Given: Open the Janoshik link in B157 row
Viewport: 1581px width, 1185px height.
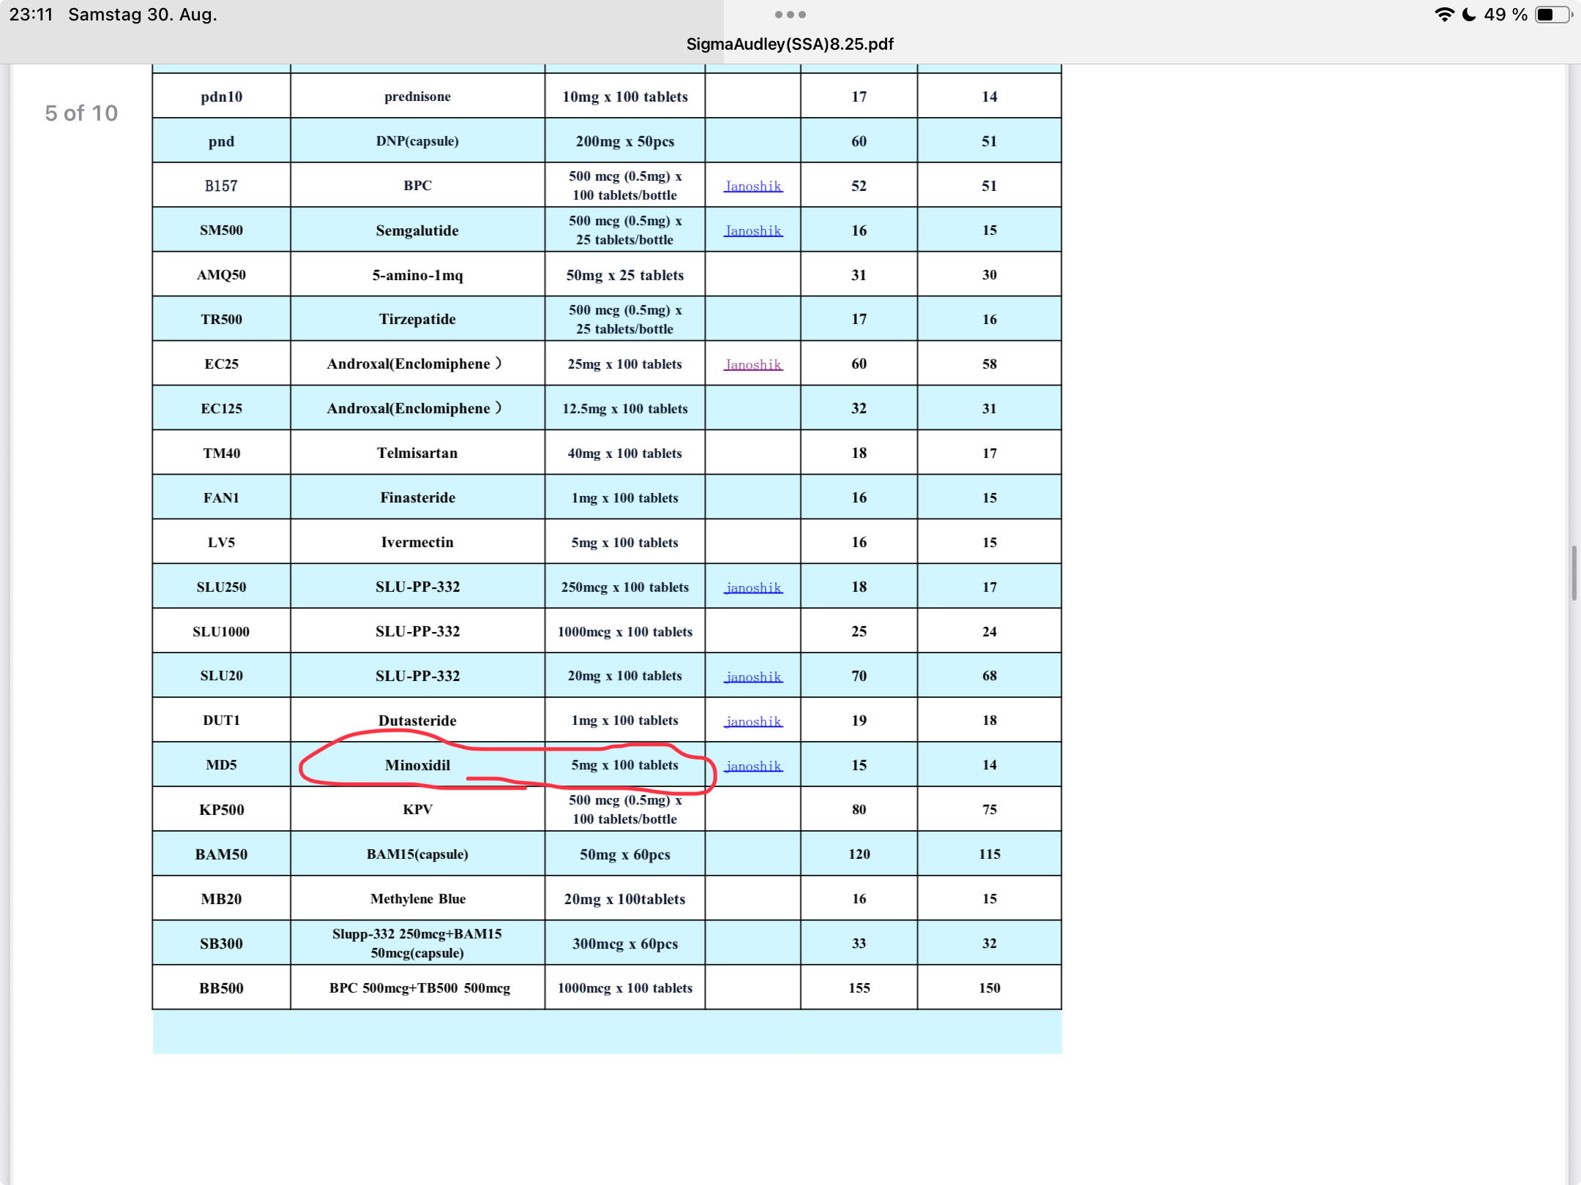Looking at the screenshot, I should (x=753, y=186).
